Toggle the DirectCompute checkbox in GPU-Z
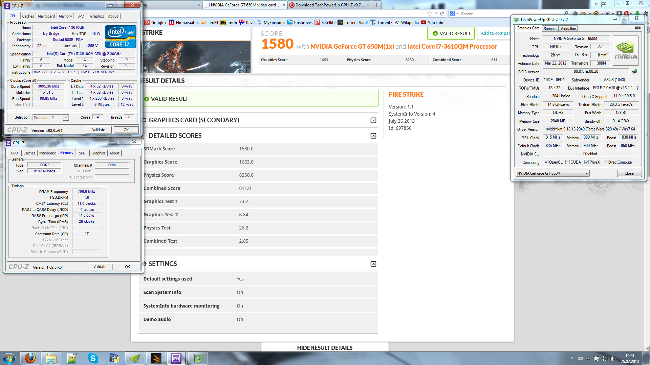650x365 pixels. coord(605,162)
